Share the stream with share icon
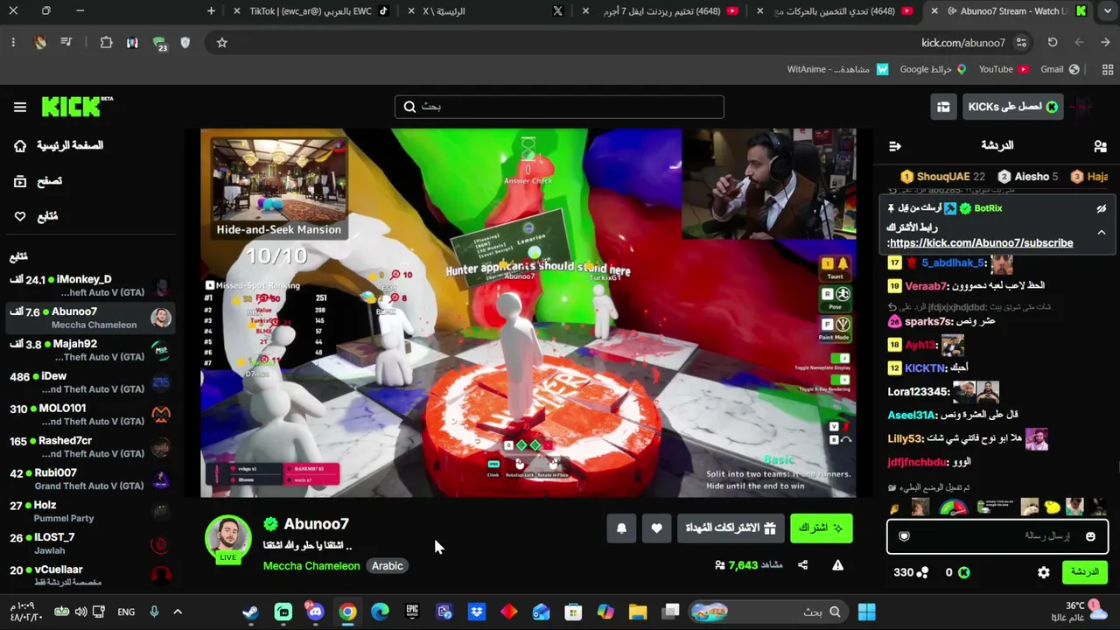This screenshot has height=630, width=1120. [x=802, y=565]
